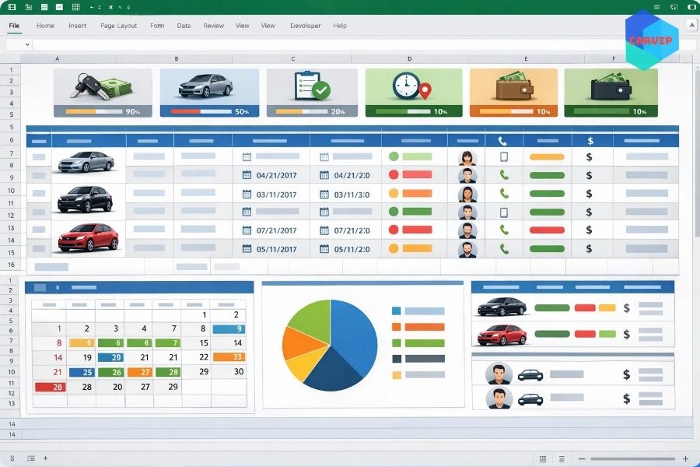Click the phone icon in the table header

click(x=502, y=141)
